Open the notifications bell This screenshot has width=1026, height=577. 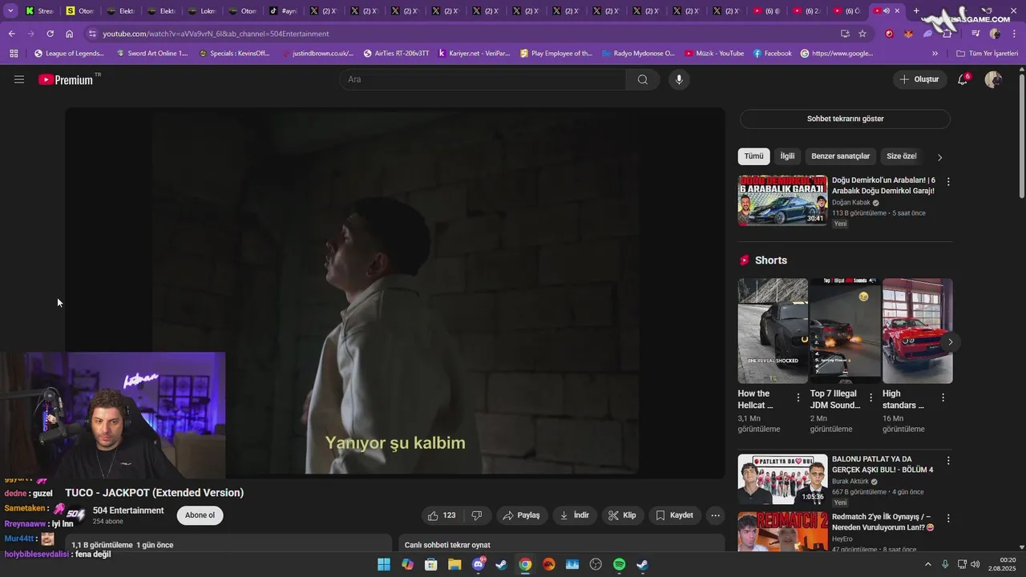963,79
